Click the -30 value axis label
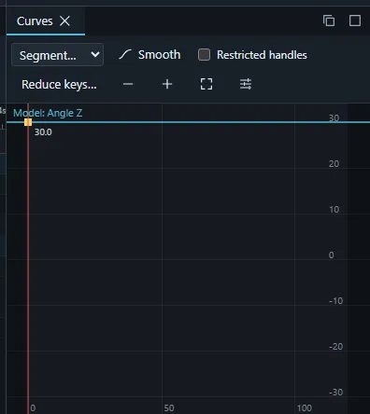The width and height of the screenshot is (370, 414). click(x=335, y=393)
